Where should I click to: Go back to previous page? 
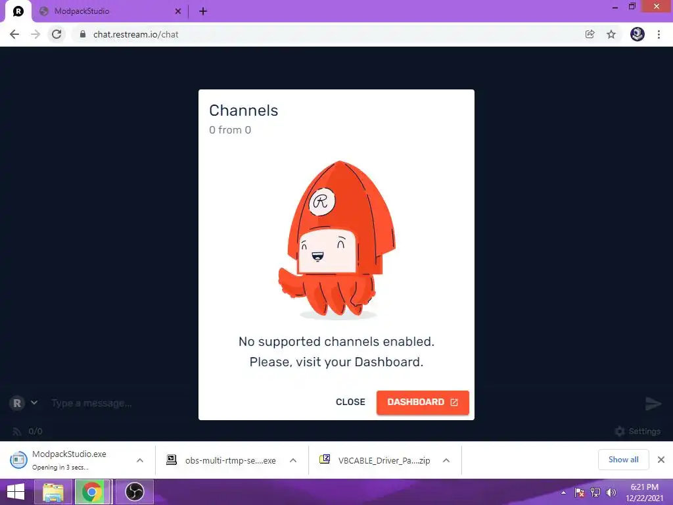(x=14, y=34)
